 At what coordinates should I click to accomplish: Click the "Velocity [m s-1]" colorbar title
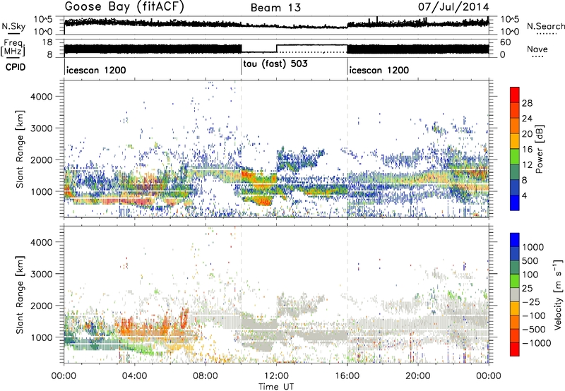558,294
